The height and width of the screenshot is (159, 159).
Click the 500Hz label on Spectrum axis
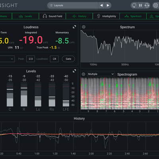125,64
